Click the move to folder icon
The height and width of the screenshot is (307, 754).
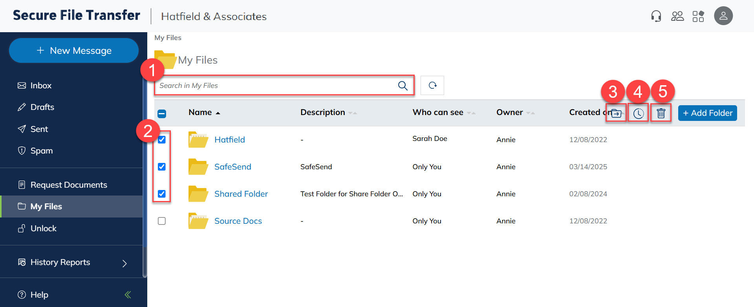(x=616, y=113)
